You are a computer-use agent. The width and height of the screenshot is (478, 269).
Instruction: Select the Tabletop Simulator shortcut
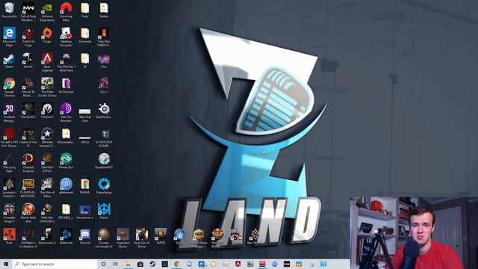click(66, 37)
